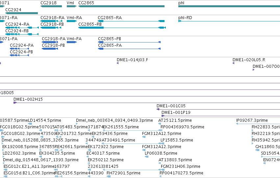The height and width of the screenshot is (178, 280).
Task: Open EST RE42661.5prime
Action: 71,147
